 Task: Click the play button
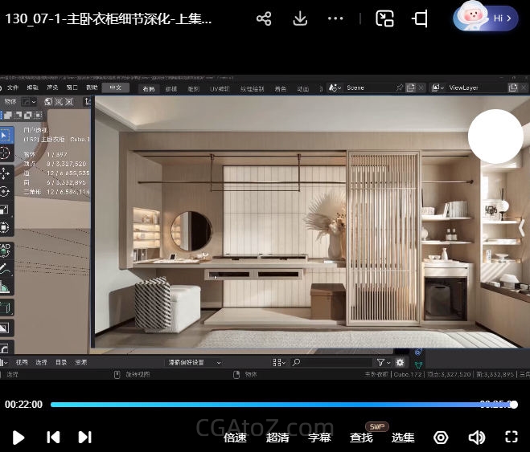(x=18, y=438)
